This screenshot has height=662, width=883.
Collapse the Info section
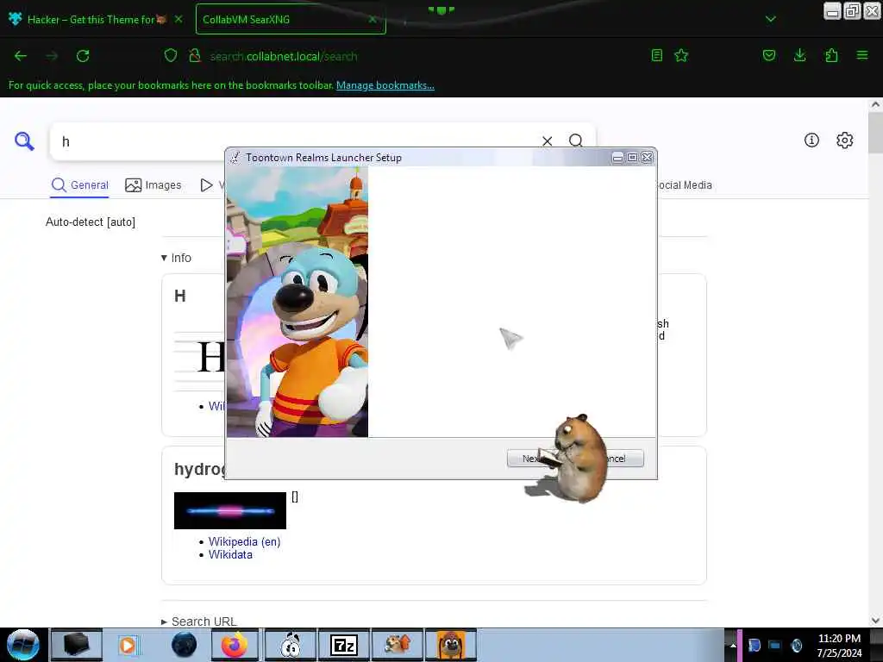pyautogui.click(x=176, y=258)
